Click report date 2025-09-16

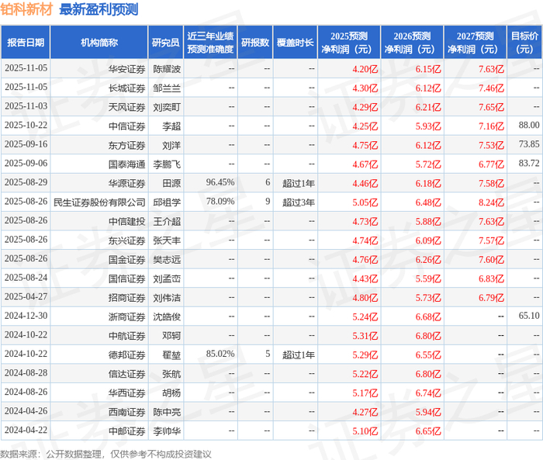click(26, 144)
